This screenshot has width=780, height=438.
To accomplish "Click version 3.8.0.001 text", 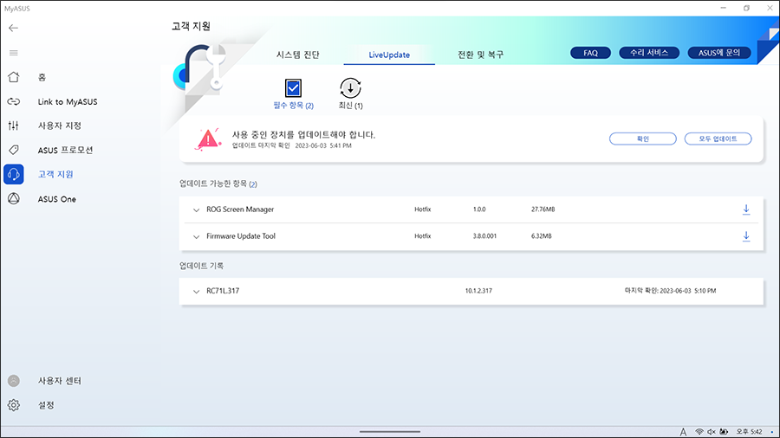I will click(484, 236).
